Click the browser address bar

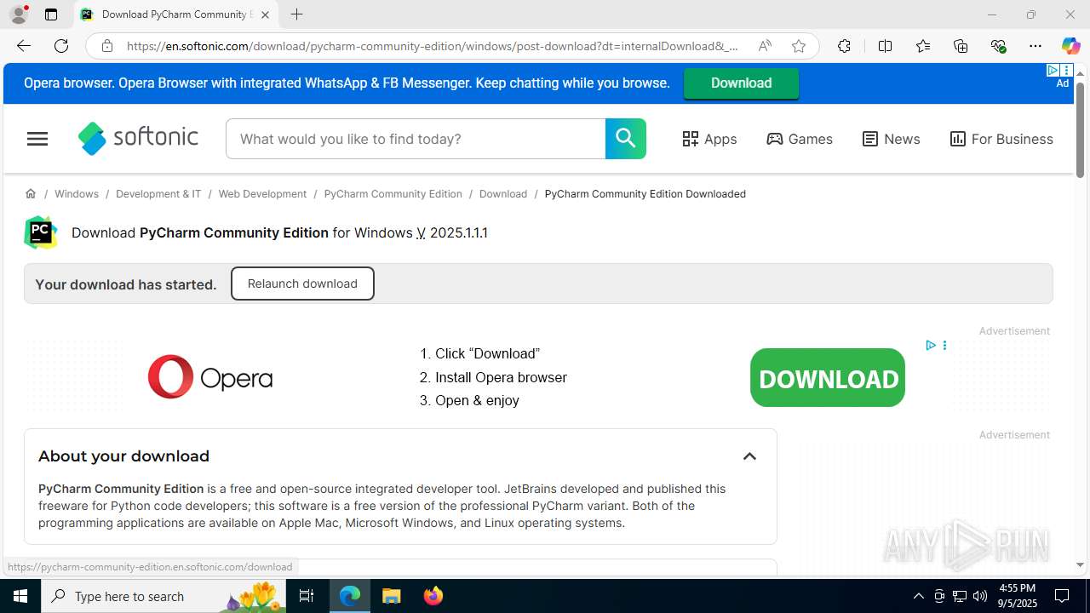pos(433,46)
